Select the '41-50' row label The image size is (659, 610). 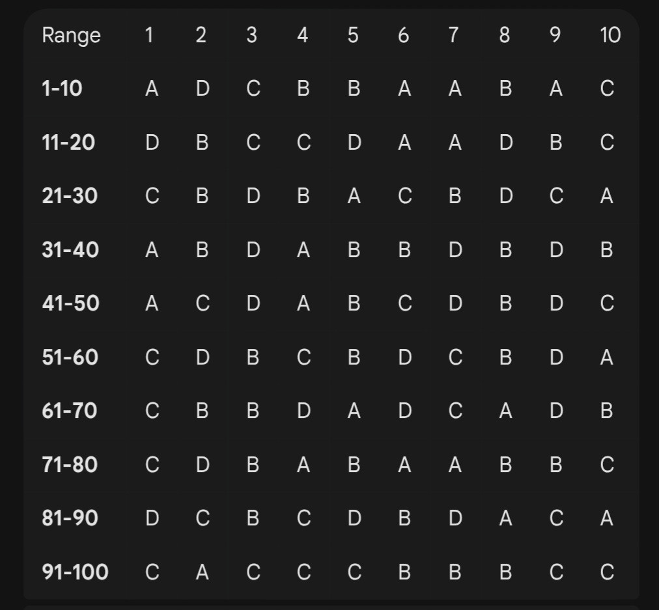(x=70, y=303)
